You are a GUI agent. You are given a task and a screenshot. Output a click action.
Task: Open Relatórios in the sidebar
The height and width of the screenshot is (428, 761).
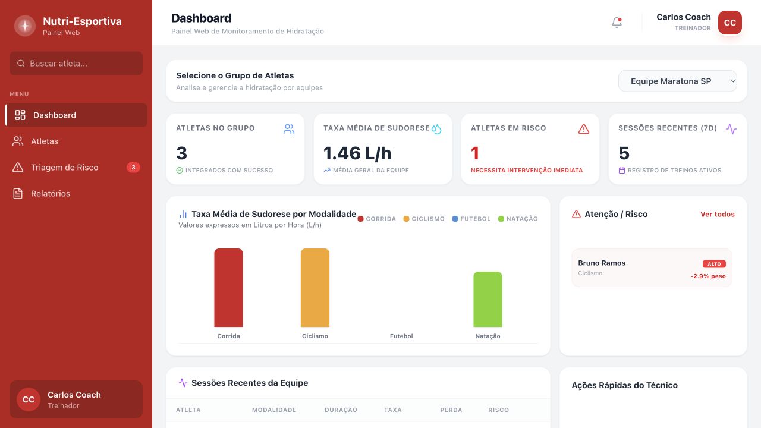(76, 193)
